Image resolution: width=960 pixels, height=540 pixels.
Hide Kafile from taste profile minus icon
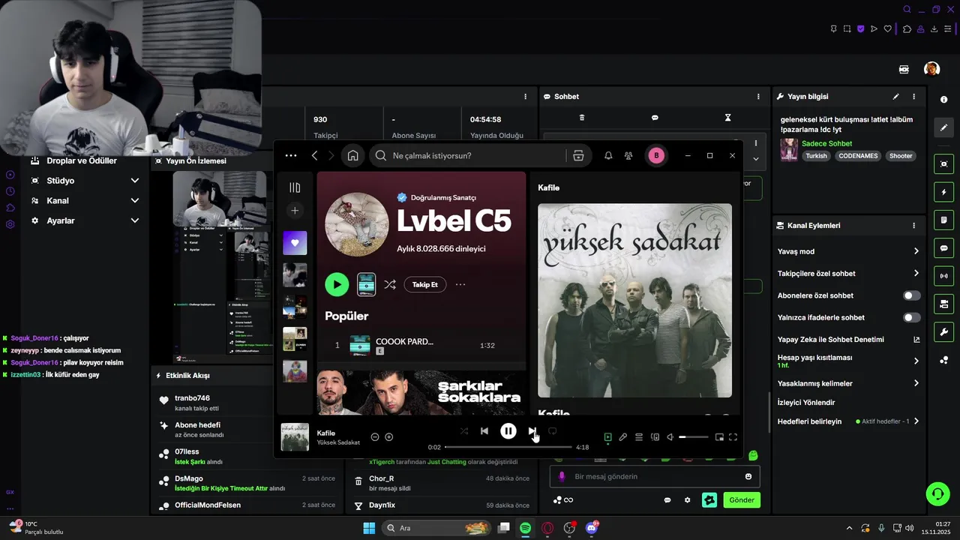tap(375, 437)
